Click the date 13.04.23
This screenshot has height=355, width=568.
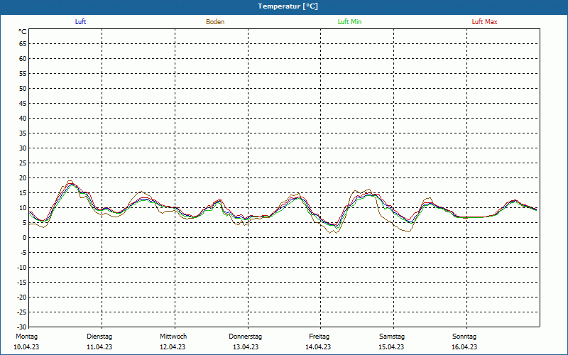coord(246,347)
